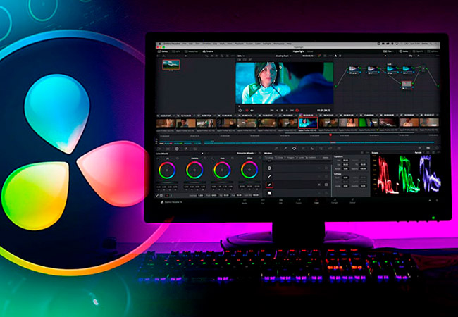Add a Circle window
The width and height of the screenshot is (458, 317).
(x=280, y=158)
